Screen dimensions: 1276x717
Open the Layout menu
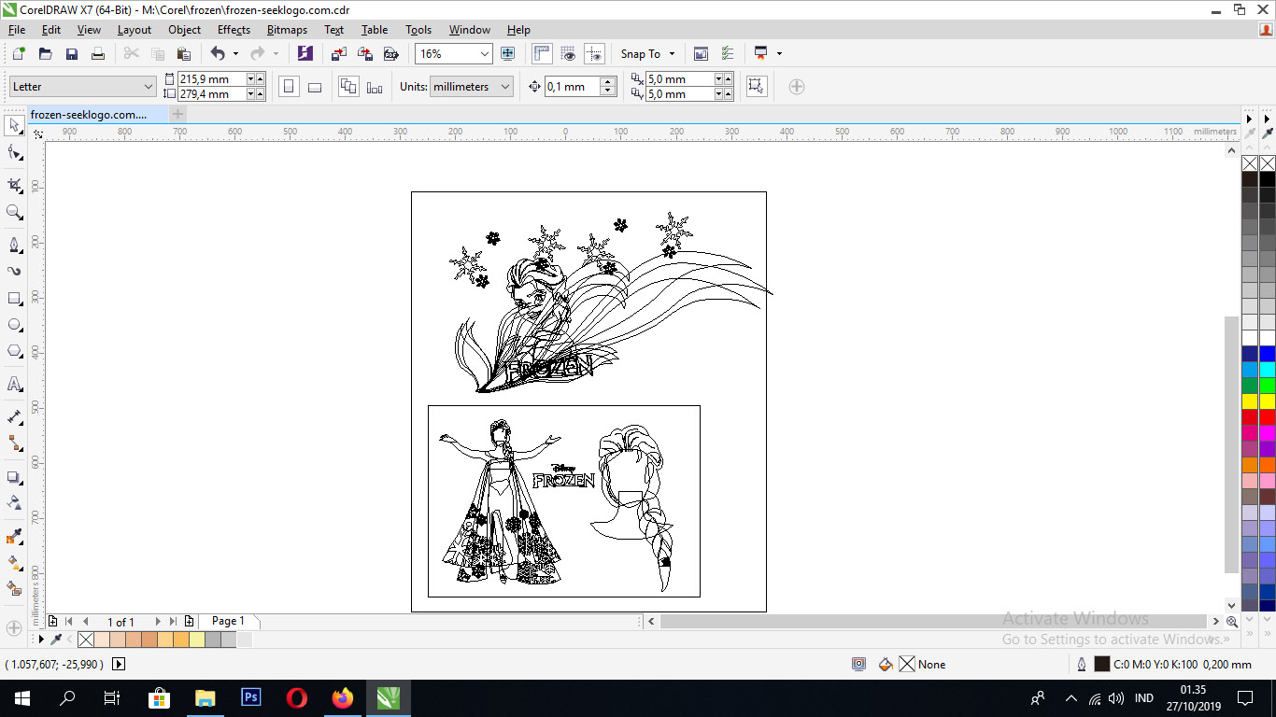135,30
